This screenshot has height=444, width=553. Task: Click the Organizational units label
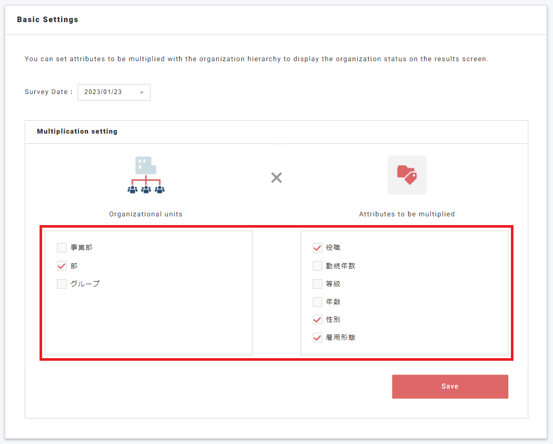pyautogui.click(x=145, y=214)
